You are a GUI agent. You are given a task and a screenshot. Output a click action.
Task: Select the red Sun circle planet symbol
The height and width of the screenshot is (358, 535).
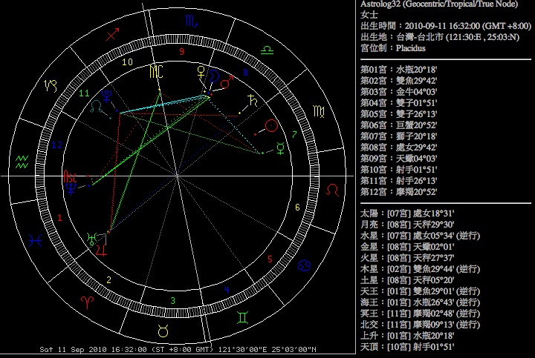point(273,126)
